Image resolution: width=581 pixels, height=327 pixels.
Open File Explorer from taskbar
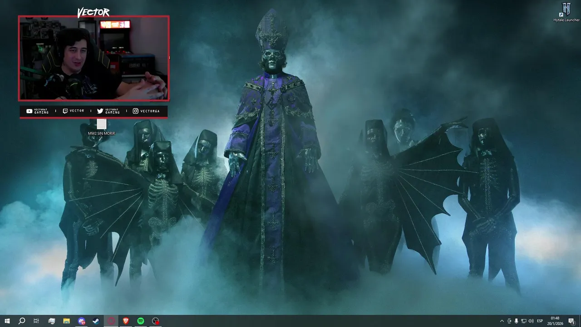coord(66,321)
